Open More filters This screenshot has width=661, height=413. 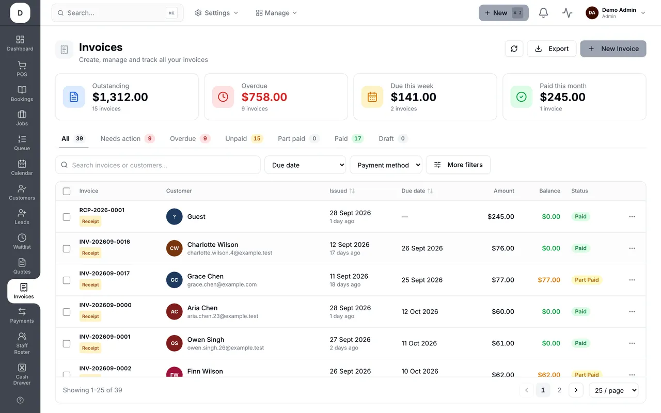(458, 165)
